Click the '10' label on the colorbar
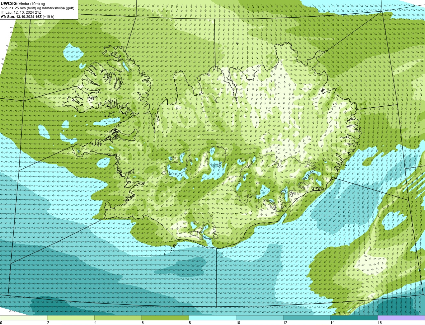 pyautogui.click(x=238, y=323)
